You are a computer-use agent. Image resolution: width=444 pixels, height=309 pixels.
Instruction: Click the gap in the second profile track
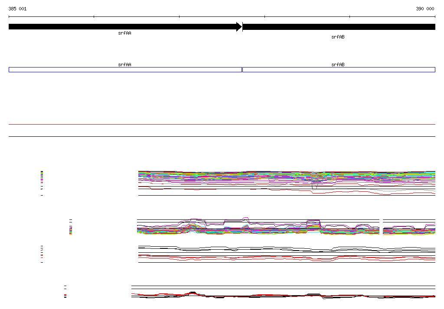[x=381, y=227]
